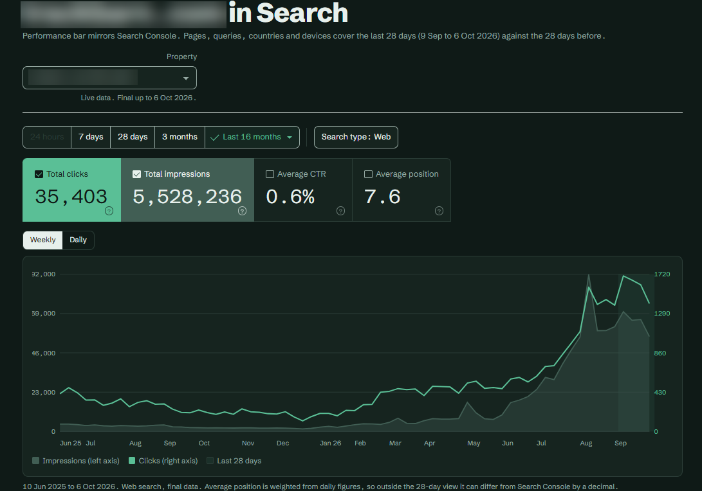Select the Total clicks metric card

[x=71, y=190]
